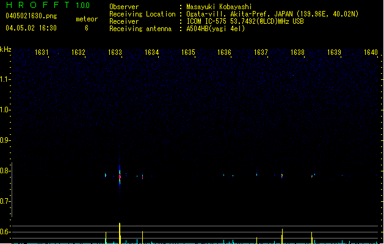Click the Receiving Location label
Image resolution: width=384 pixels, height=244 pixels.
point(142,14)
